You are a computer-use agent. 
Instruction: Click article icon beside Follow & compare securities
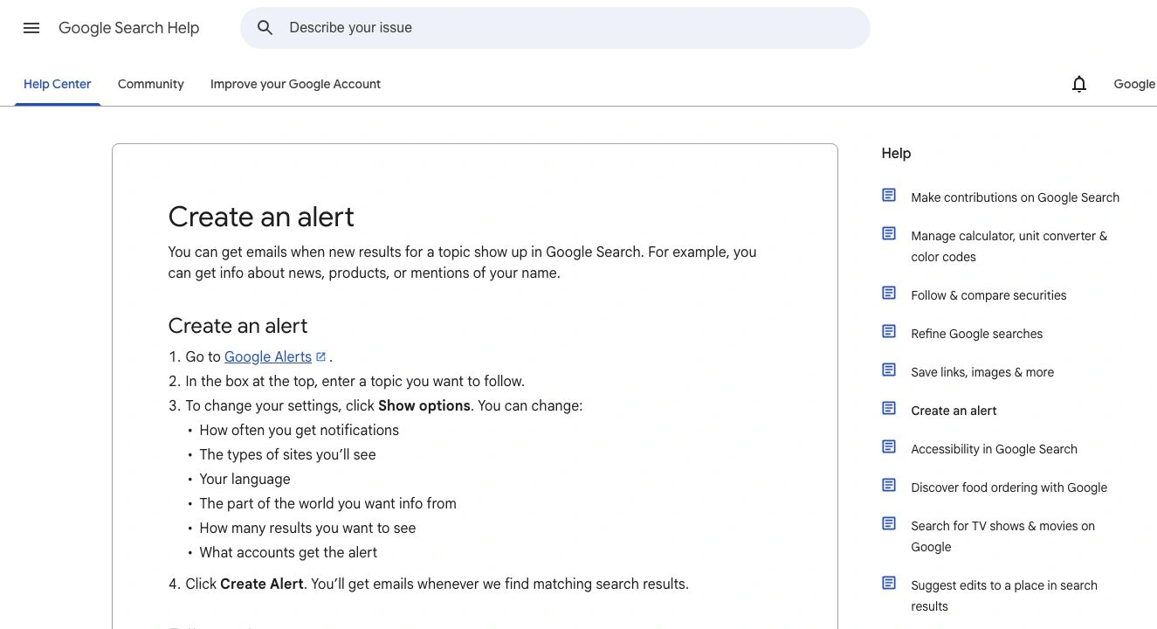tap(889, 294)
